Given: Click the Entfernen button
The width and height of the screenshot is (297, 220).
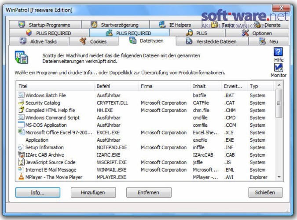Looking at the screenshot, I should (x=149, y=192).
